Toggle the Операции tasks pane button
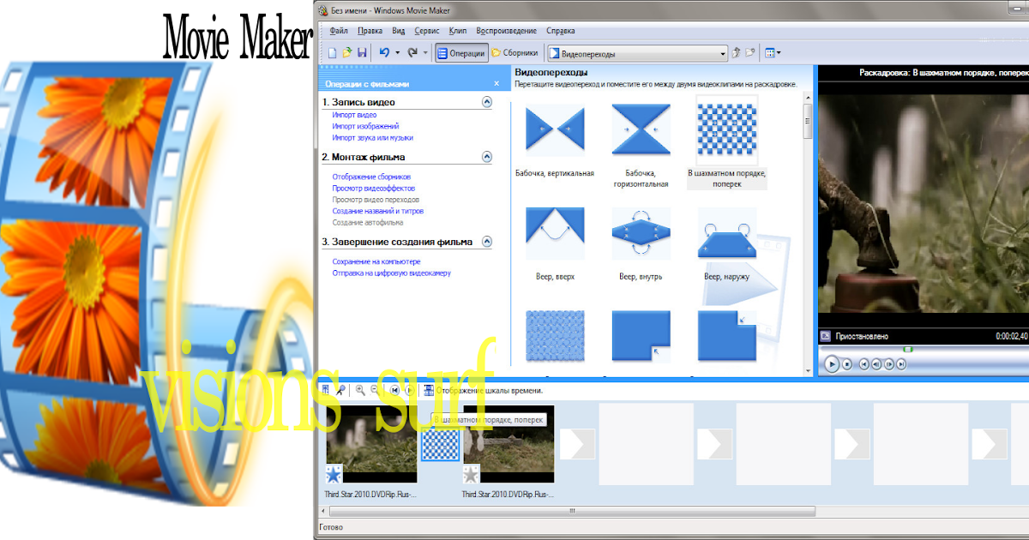Image resolution: width=1029 pixels, height=540 pixels. click(461, 53)
